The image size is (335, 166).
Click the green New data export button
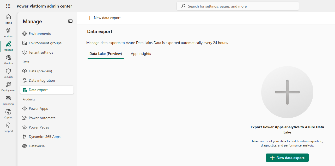pos(287,158)
